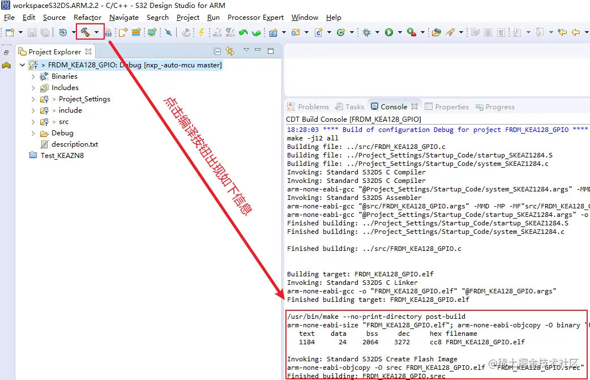Open the build configuration dropdown arrow

tap(74, 32)
